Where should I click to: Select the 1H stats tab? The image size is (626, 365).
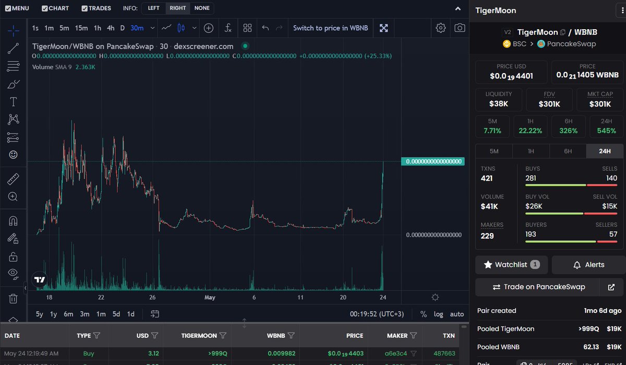click(x=531, y=151)
